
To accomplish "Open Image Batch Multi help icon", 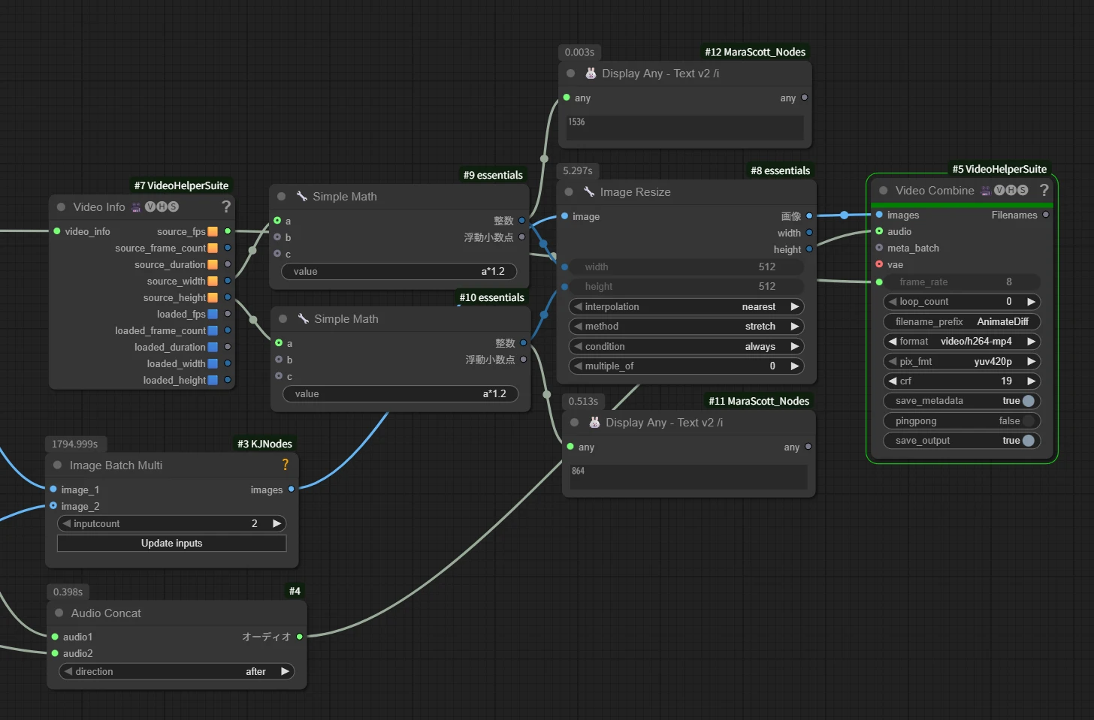I will point(285,465).
